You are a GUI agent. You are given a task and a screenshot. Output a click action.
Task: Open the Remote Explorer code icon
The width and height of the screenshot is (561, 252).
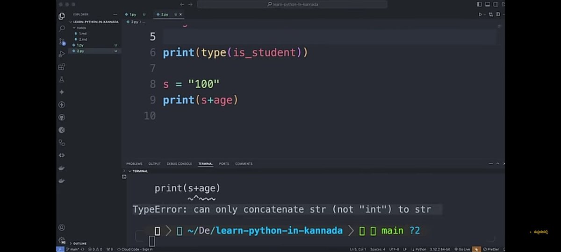click(62, 155)
